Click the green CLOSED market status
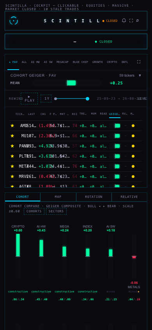 click(x=104, y=41)
